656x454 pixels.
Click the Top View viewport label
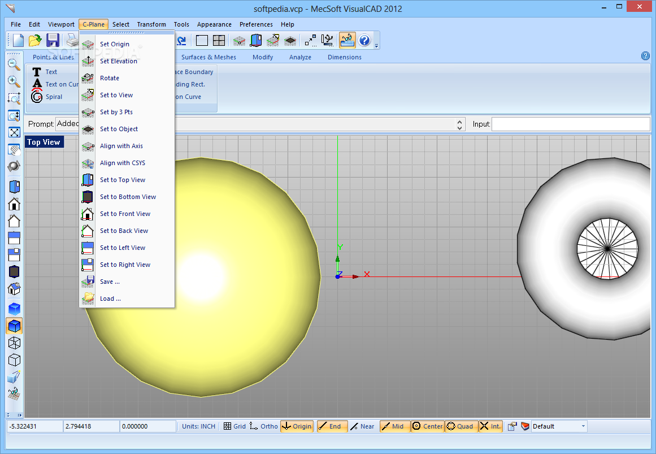pos(44,142)
